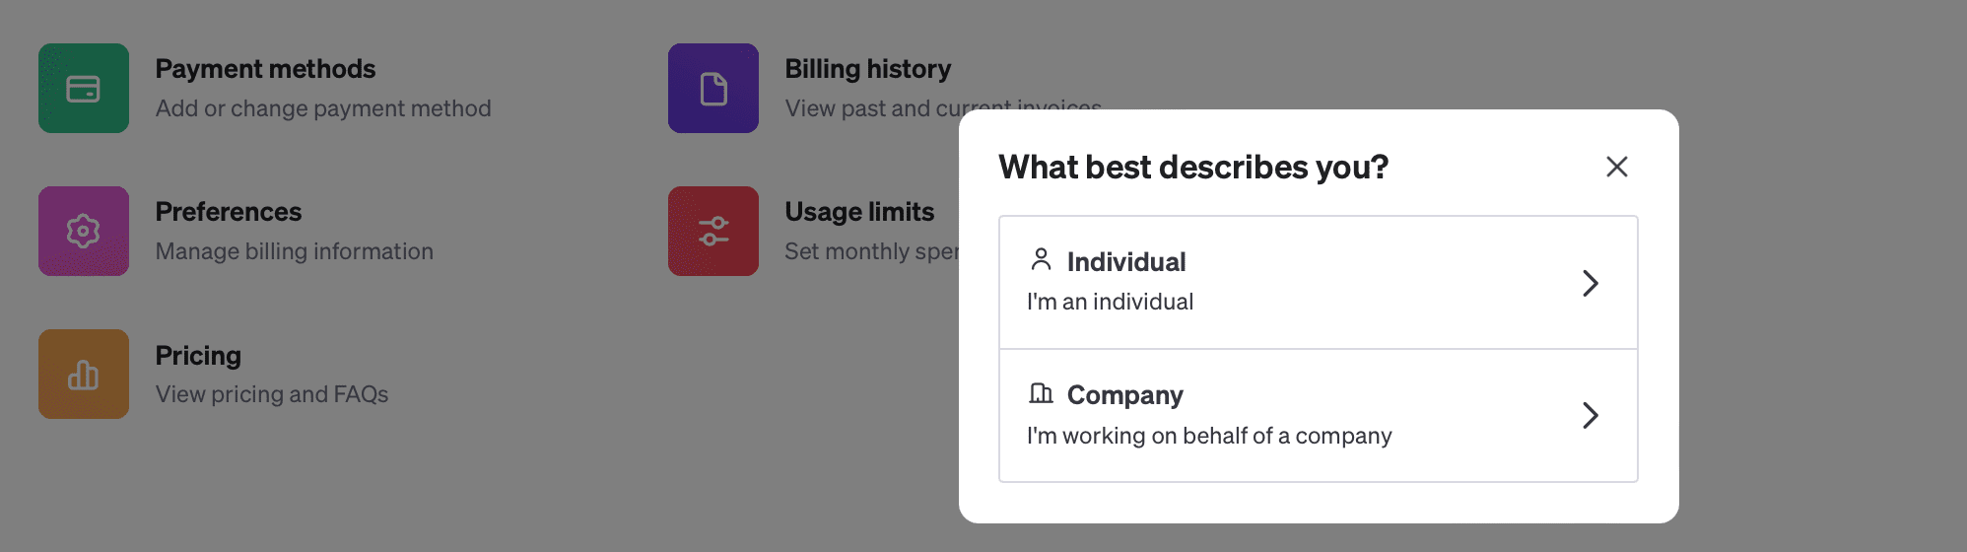Click the red Usage limits sliders icon
This screenshot has height=552, width=1967.
point(713,231)
